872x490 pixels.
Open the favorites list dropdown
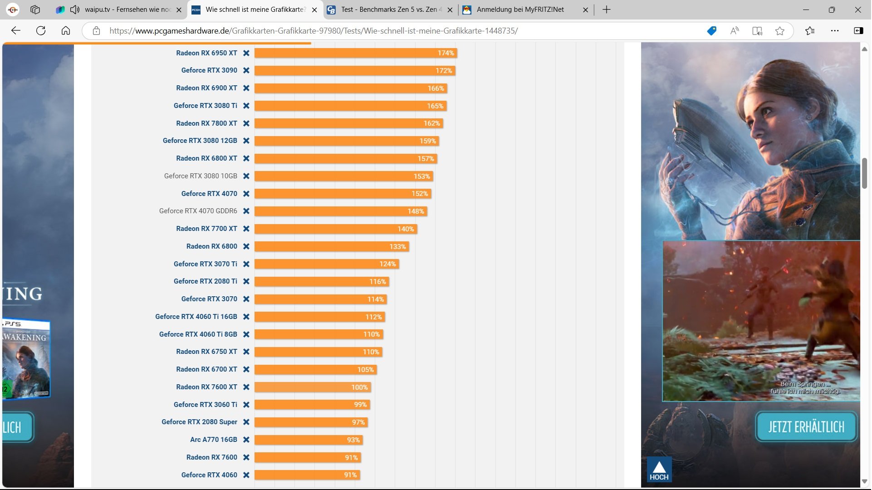click(x=810, y=31)
